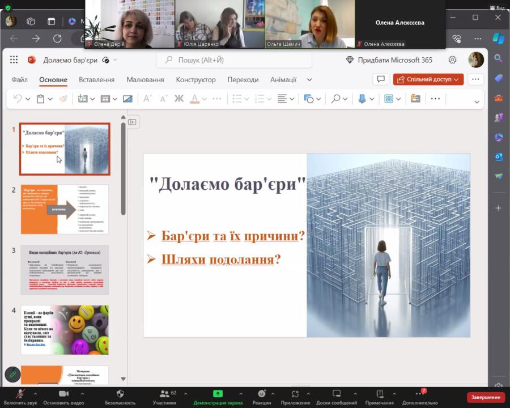Click Демонстрация экрана share screen button
This screenshot has width=510, height=408.
[x=218, y=397]
